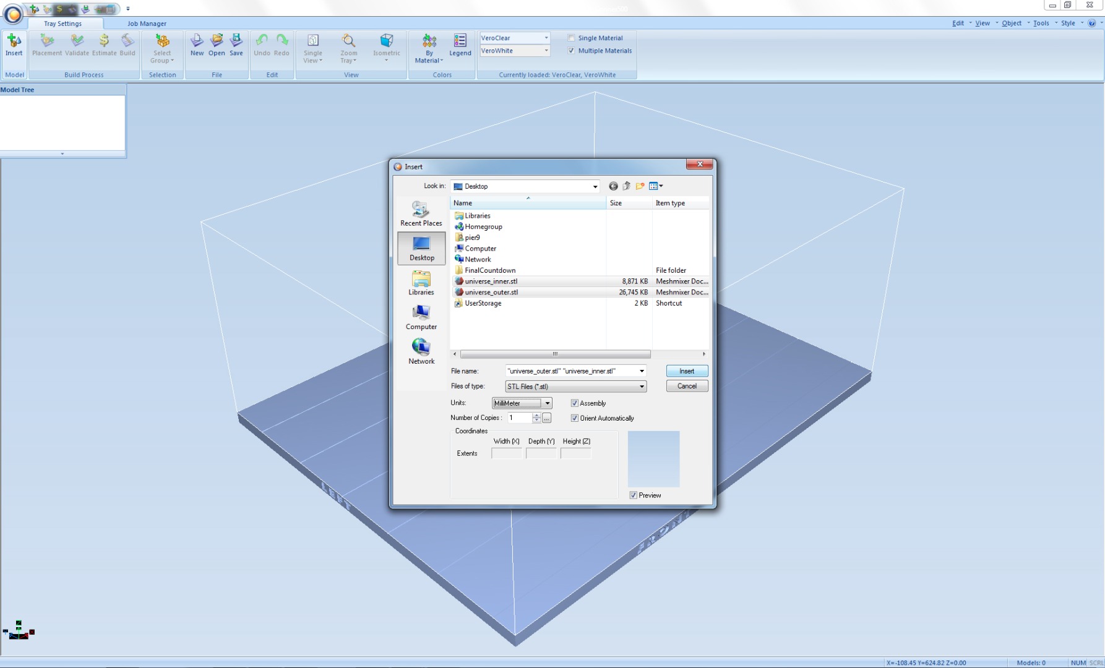Open the Units MilliMeter dropdown

tap(548, 403)
